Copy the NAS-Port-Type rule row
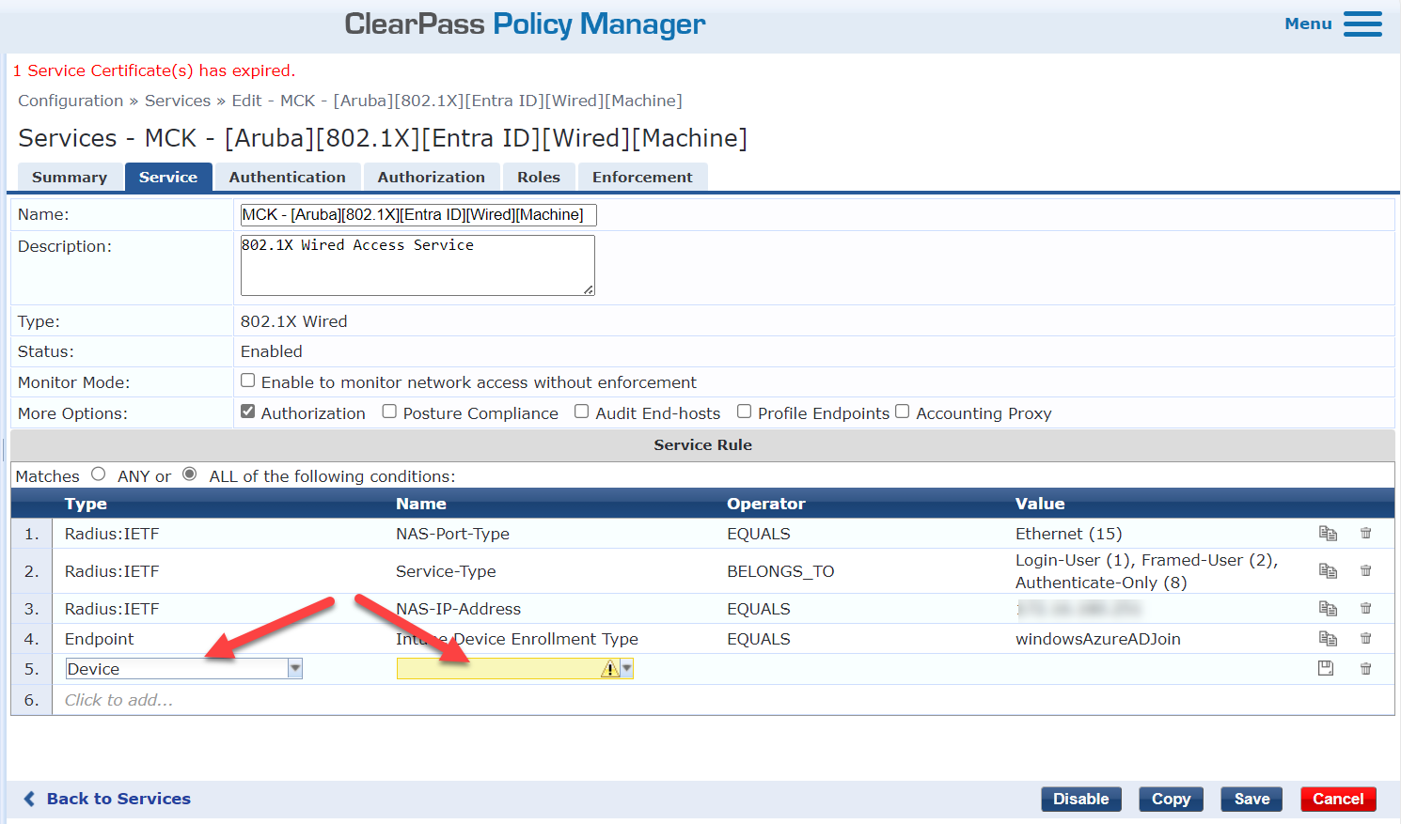 pos(1328,534)
